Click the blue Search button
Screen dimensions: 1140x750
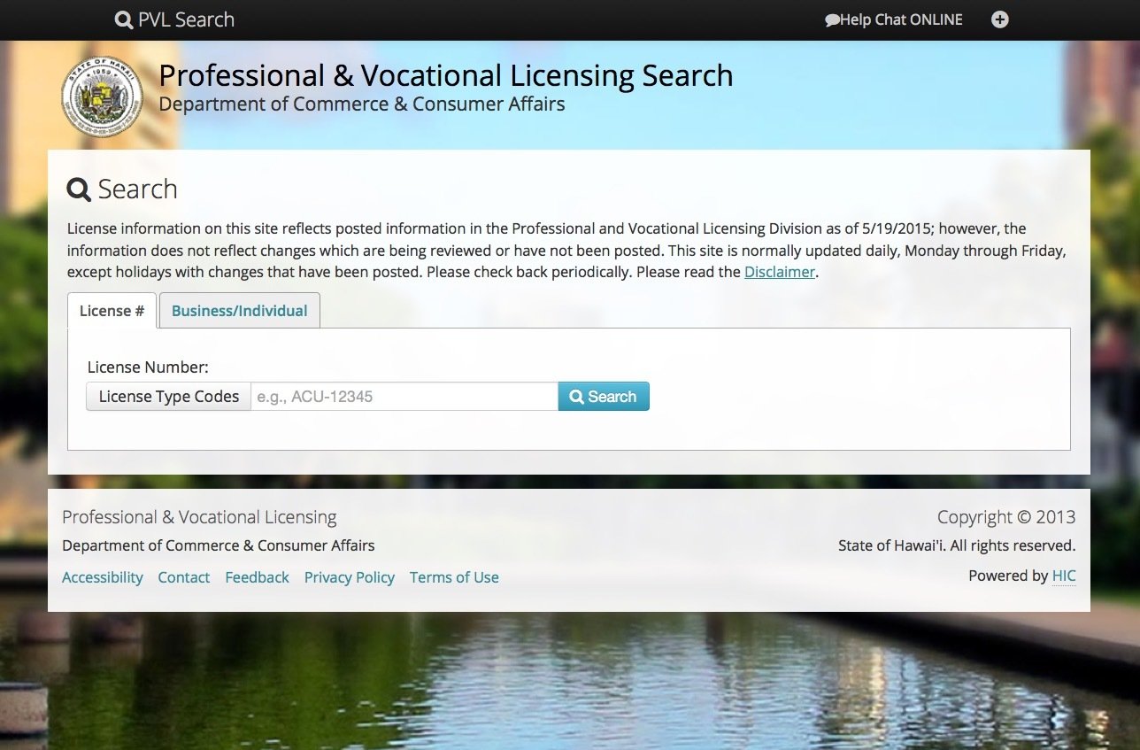[x=604, y=397]
